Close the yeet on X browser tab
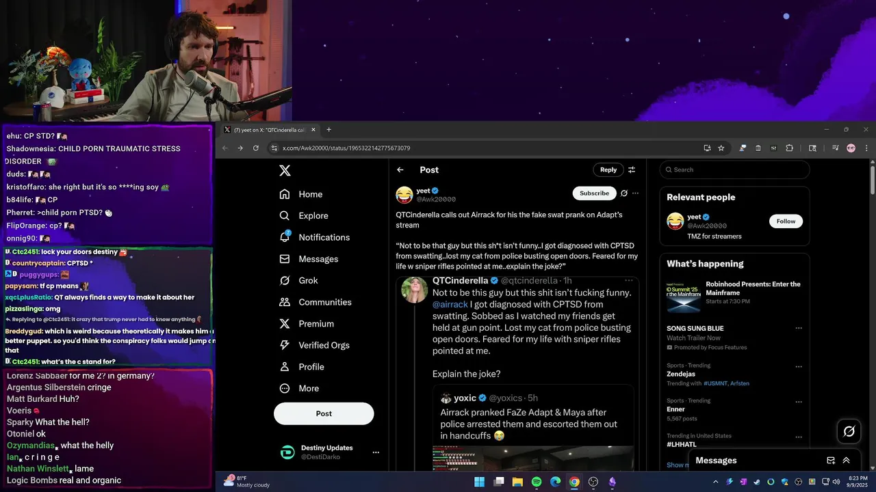876x492 pixels. click(x=313, y=130)
